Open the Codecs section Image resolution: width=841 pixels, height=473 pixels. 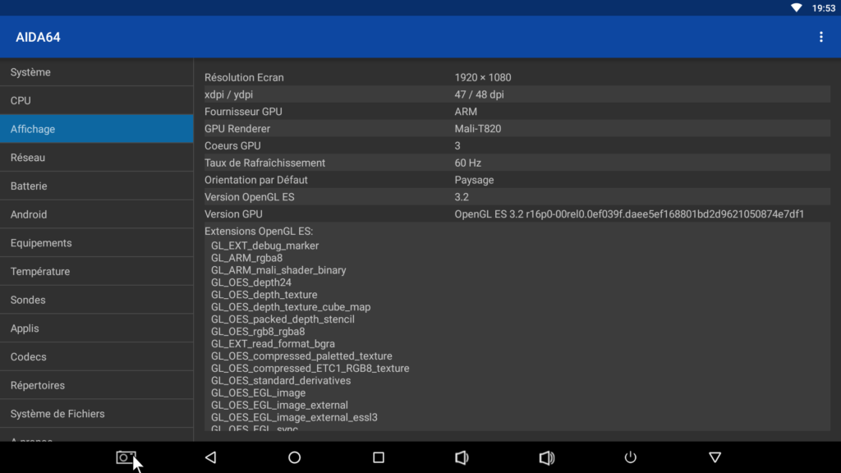97,356
